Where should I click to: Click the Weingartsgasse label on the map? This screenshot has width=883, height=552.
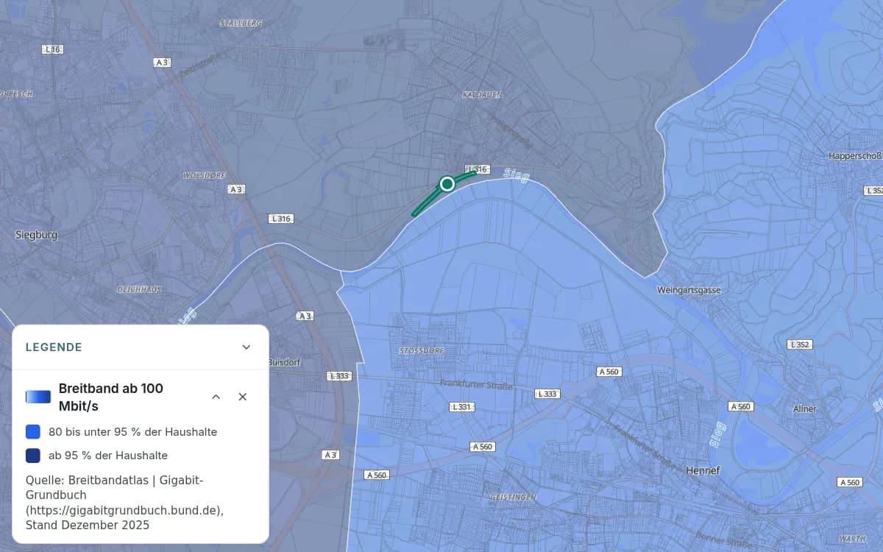point(689,291)
